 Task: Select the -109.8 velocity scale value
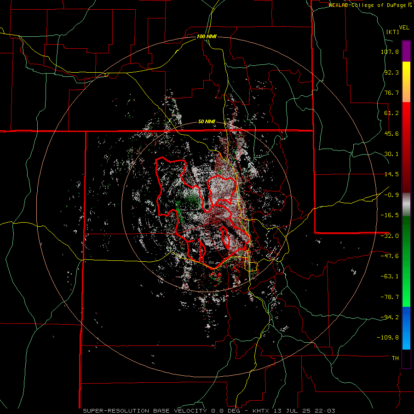pos(388,338)
